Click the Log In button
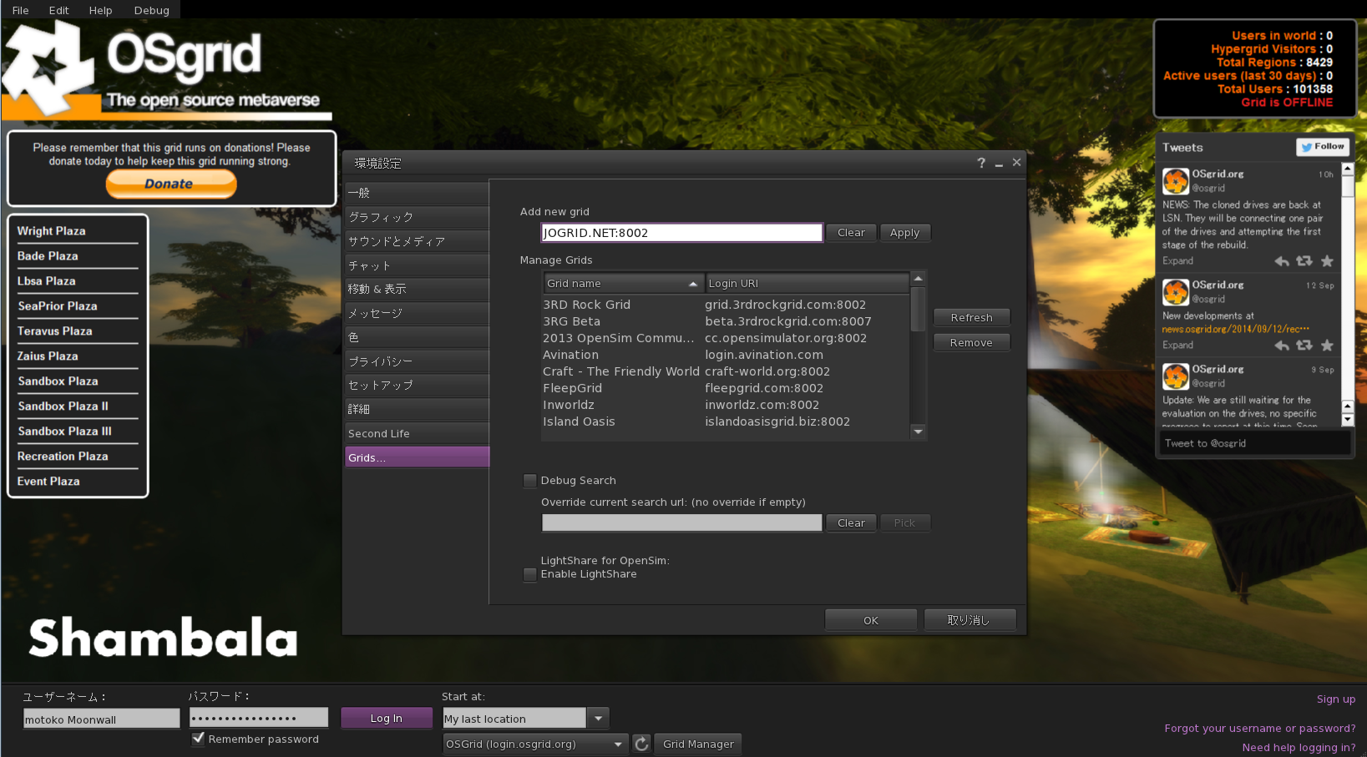The image size is (1367, 757). [387, 718]
